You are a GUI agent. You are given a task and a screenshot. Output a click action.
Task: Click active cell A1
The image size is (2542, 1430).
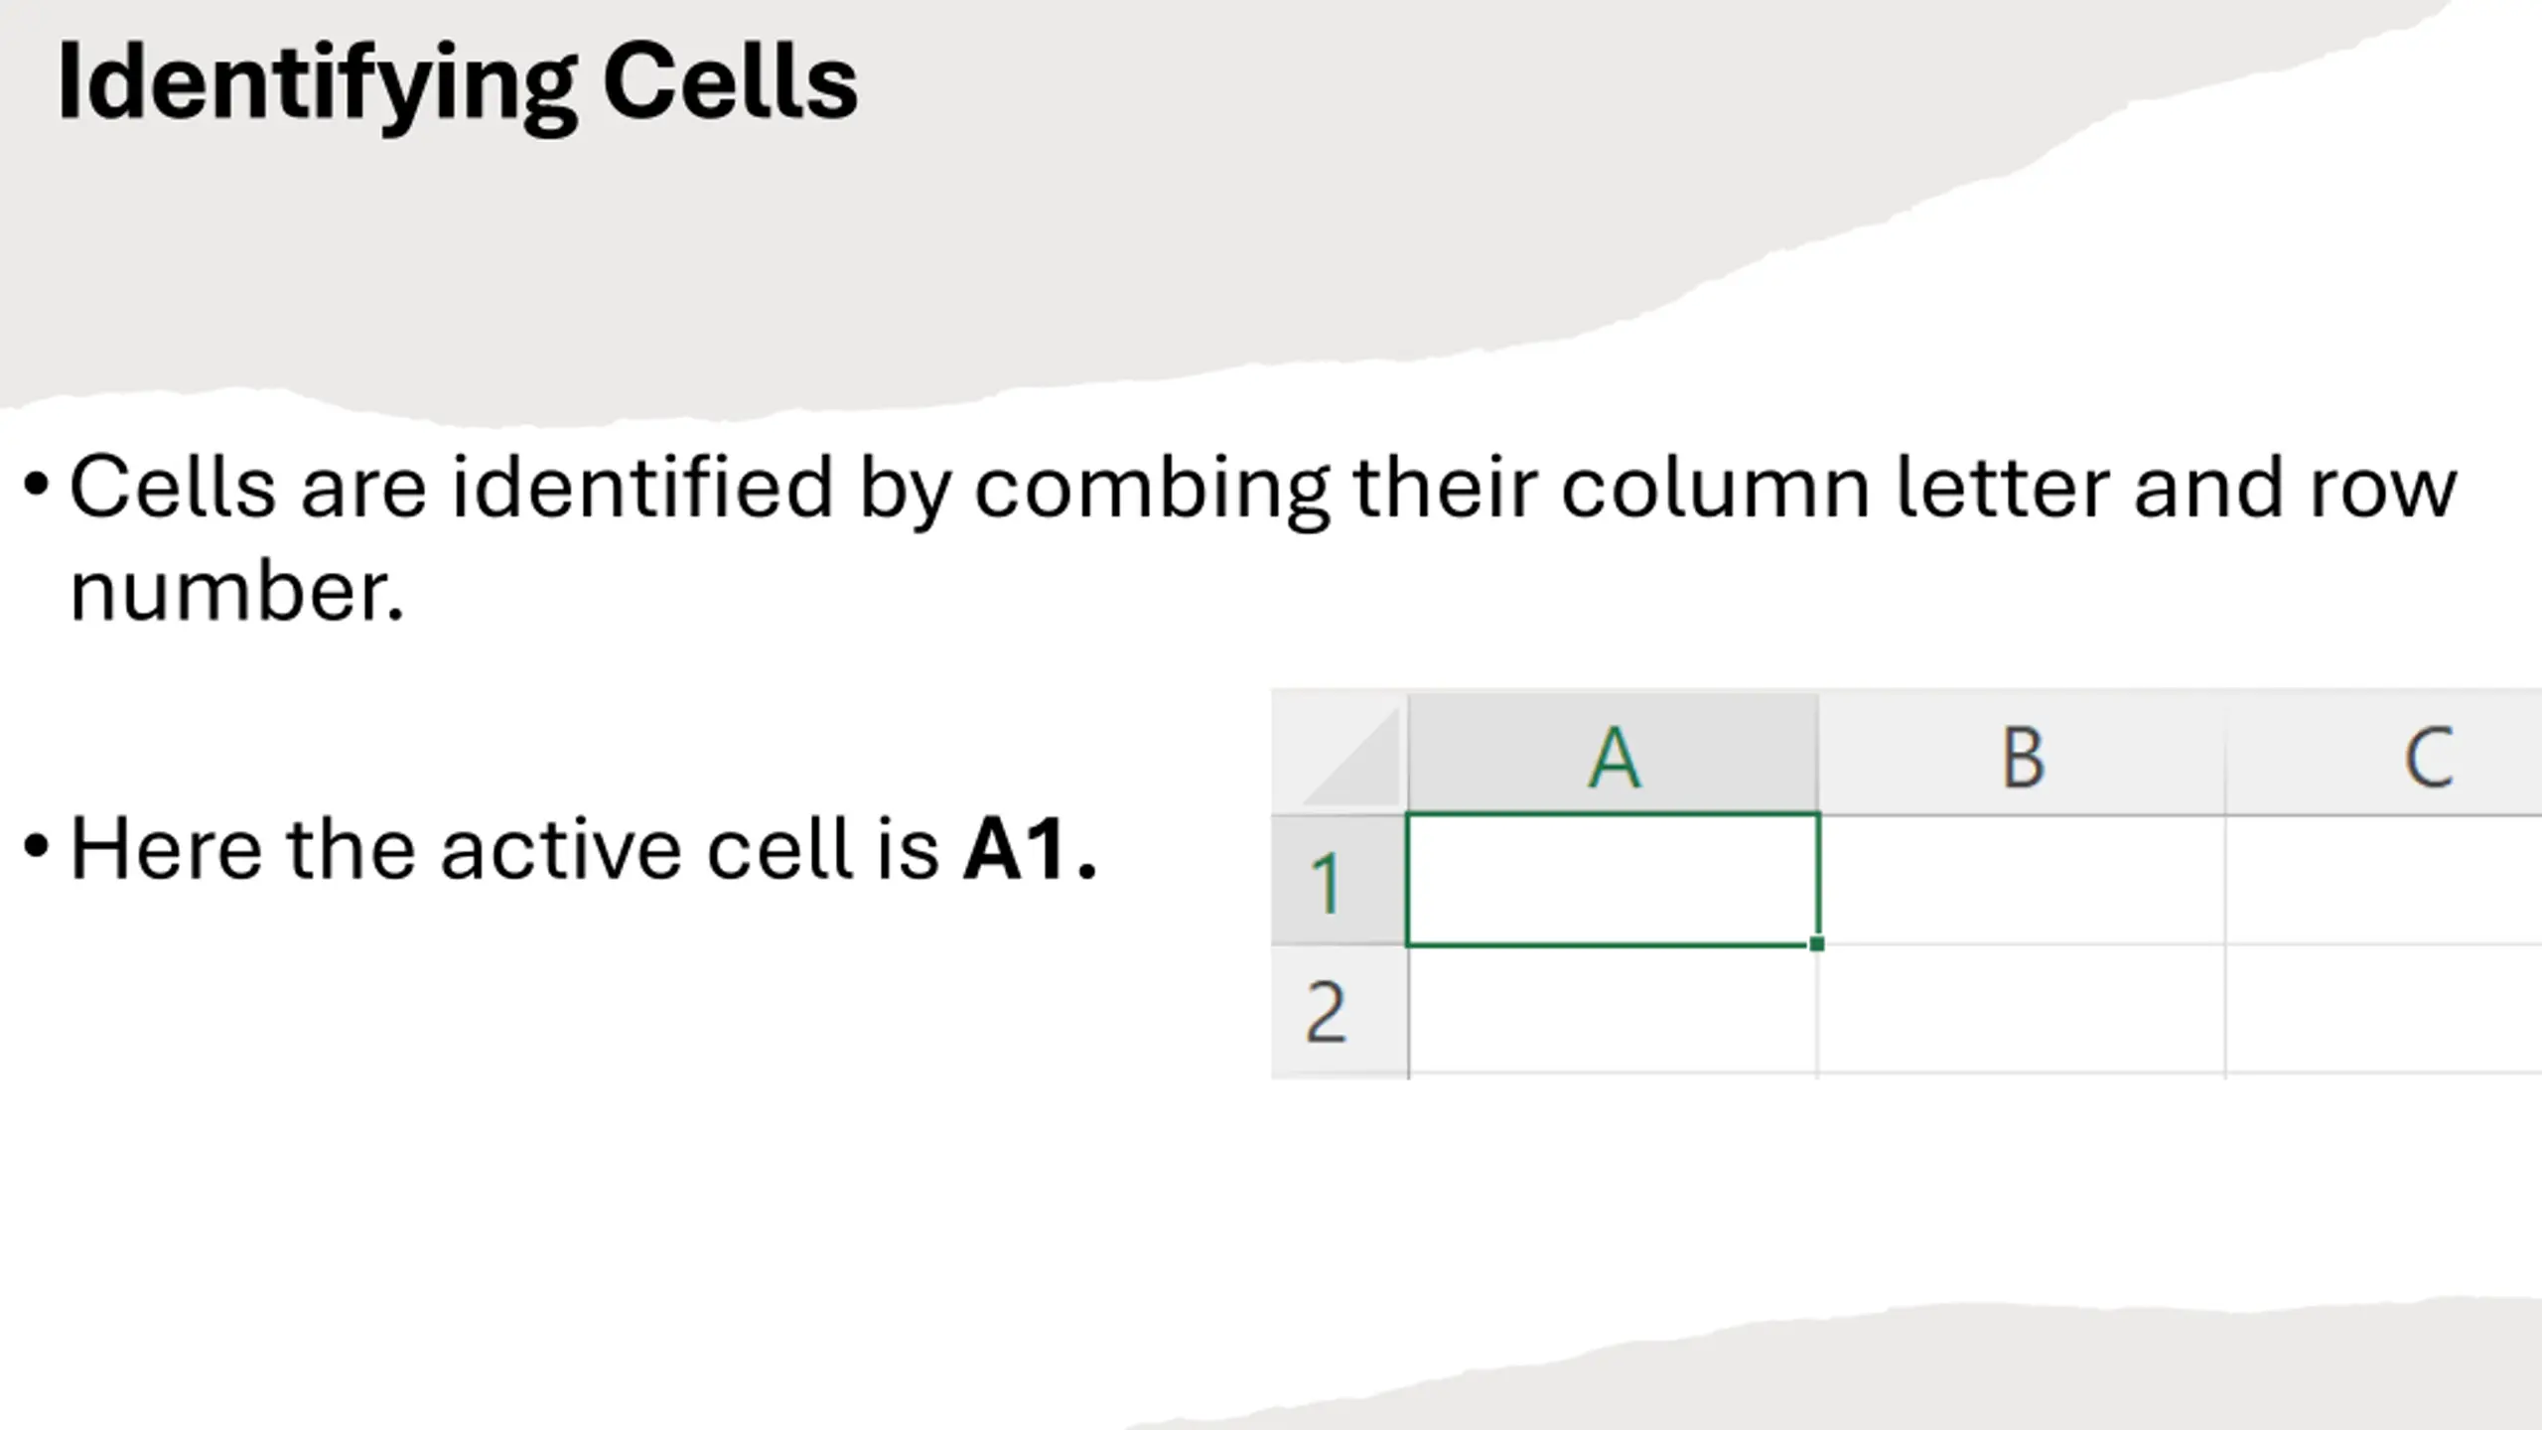1613,880
